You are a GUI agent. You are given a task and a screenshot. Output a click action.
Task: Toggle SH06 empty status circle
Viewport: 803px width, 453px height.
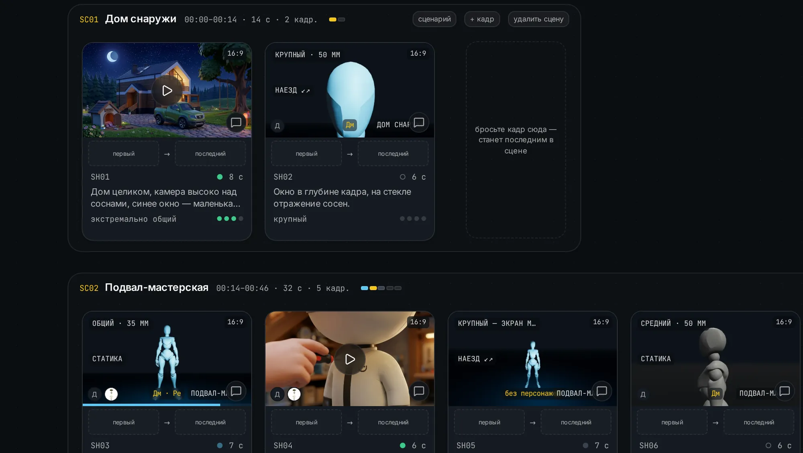click(768, 445)
